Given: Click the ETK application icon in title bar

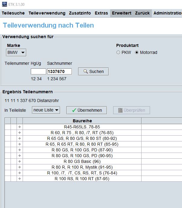Looking at the screenshot, I should (4, 4).
